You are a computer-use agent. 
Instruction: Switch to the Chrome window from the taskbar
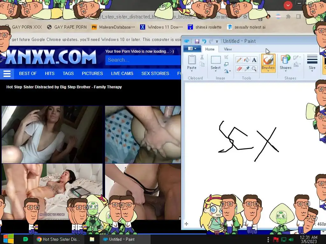[x=59, y=240]
